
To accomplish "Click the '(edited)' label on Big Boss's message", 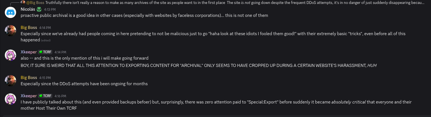I will [46, 40].
